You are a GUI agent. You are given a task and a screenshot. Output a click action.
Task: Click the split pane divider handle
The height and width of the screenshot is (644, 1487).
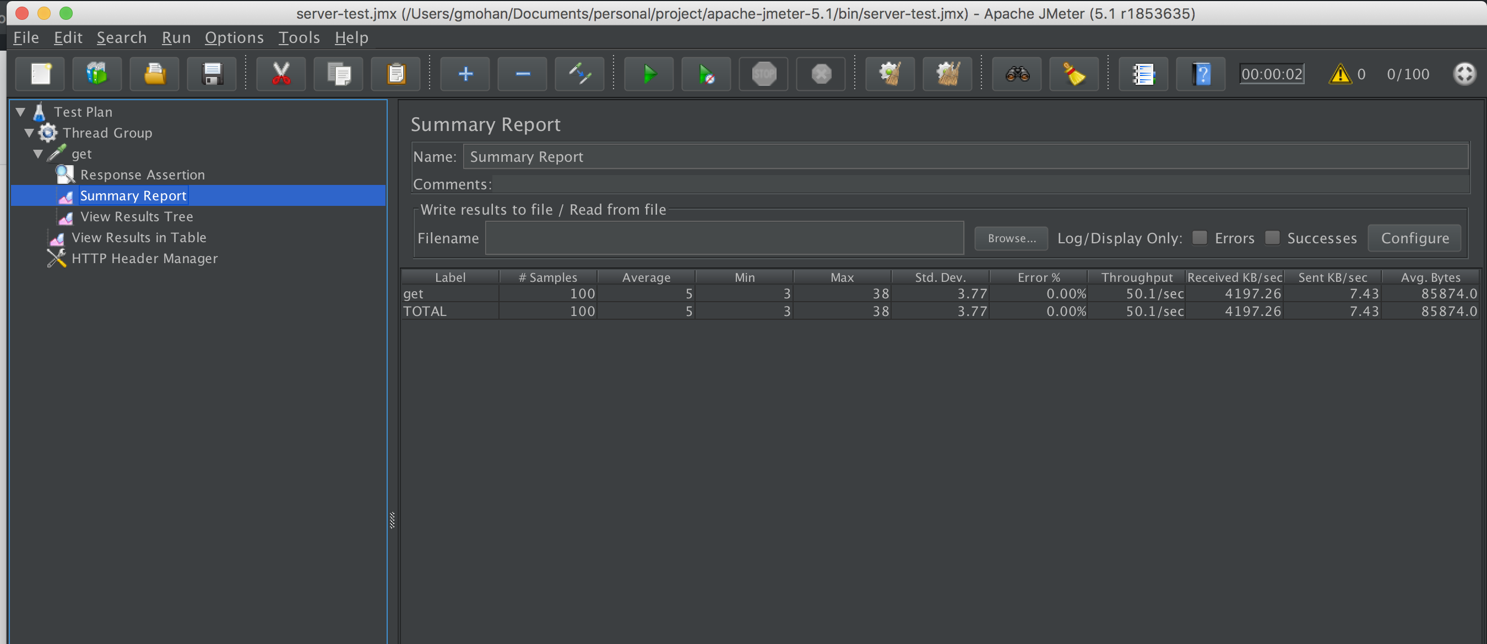tap(392, 520)
